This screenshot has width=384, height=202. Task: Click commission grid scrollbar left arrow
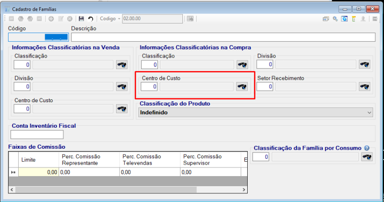click(12, 190)
